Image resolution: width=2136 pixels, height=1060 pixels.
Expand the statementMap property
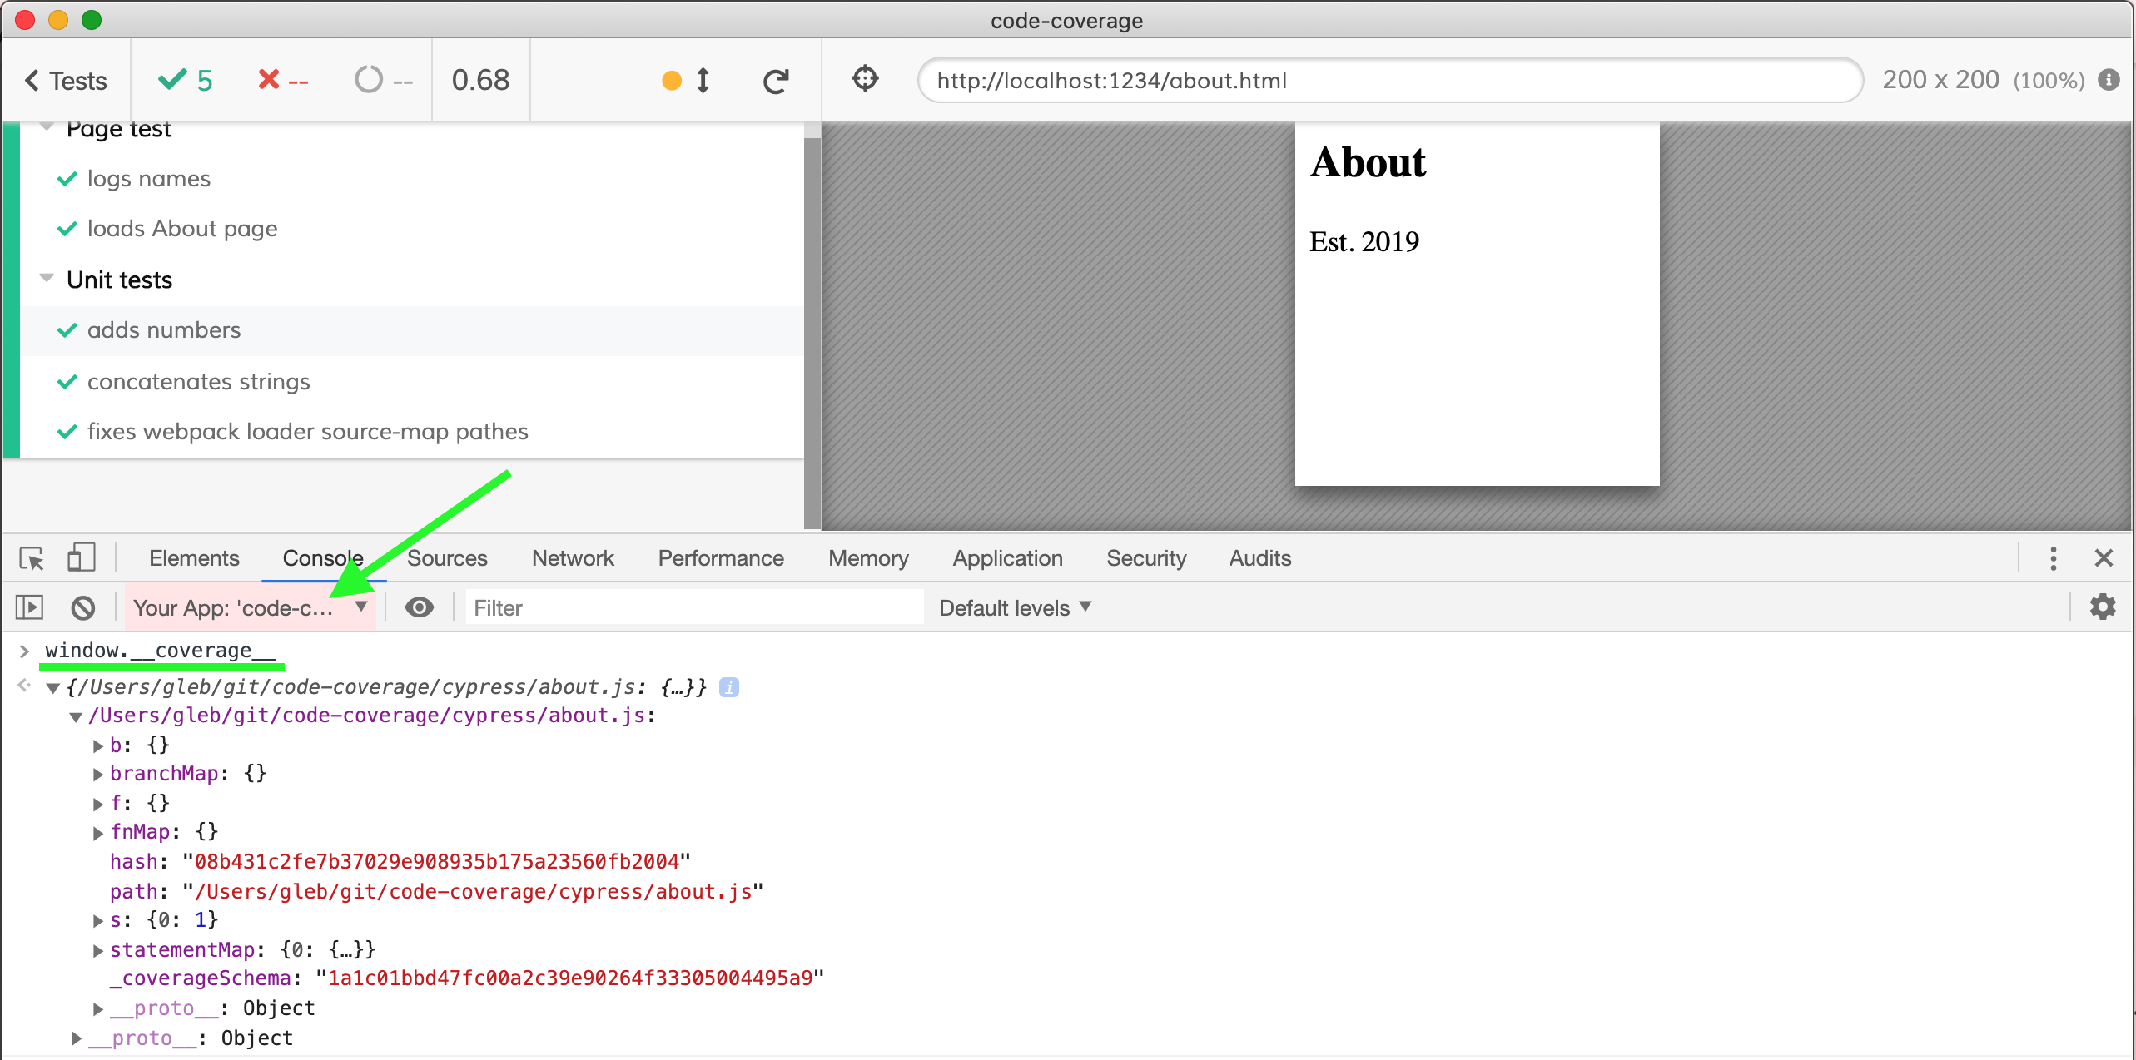point(98,950)
